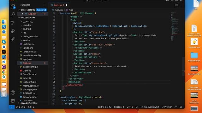The image size is (202, 113).
Task: Open Safari from the dock
Action: click(4, 32)
